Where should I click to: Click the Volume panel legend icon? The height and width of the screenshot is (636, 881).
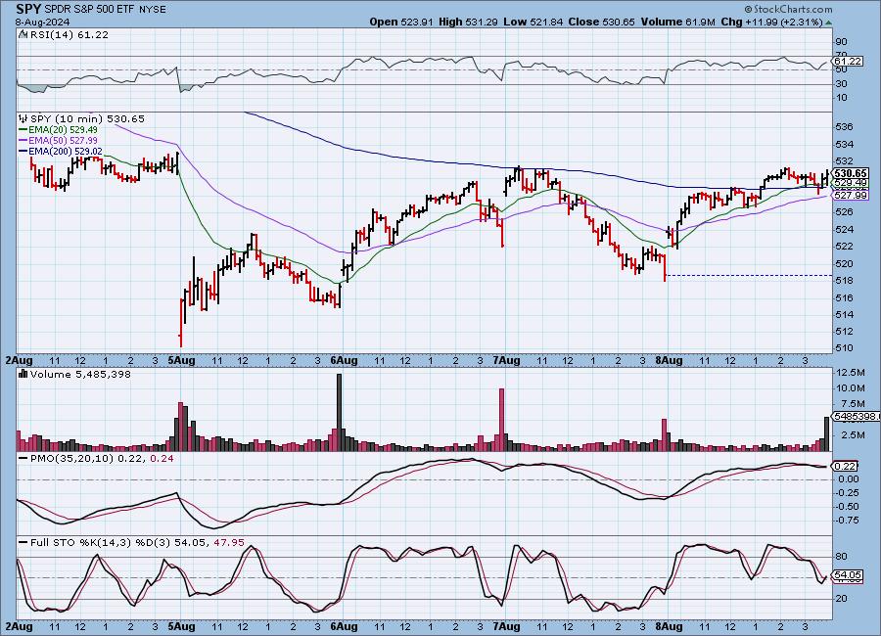point(23,374)
